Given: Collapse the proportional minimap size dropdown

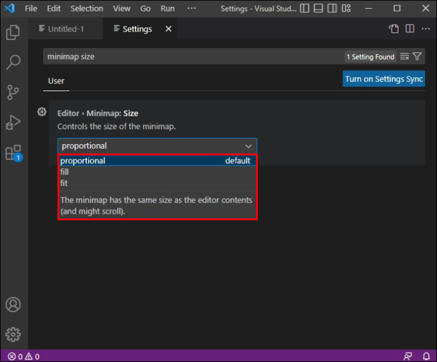Looking at the screenshot, I should pos(157,146).
